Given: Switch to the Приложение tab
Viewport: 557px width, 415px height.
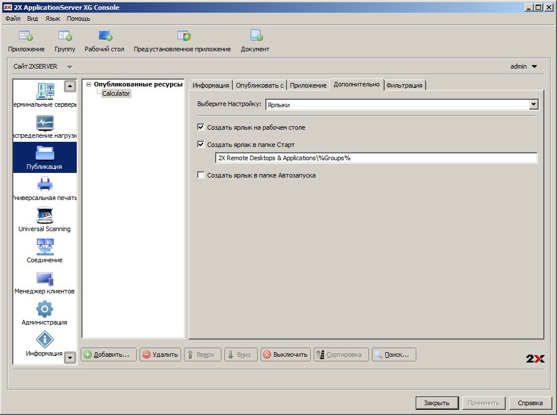Looking at the screenshot, I should coord(308,85).
